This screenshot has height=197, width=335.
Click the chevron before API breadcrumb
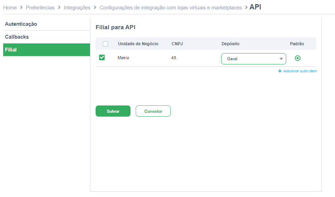246,7
